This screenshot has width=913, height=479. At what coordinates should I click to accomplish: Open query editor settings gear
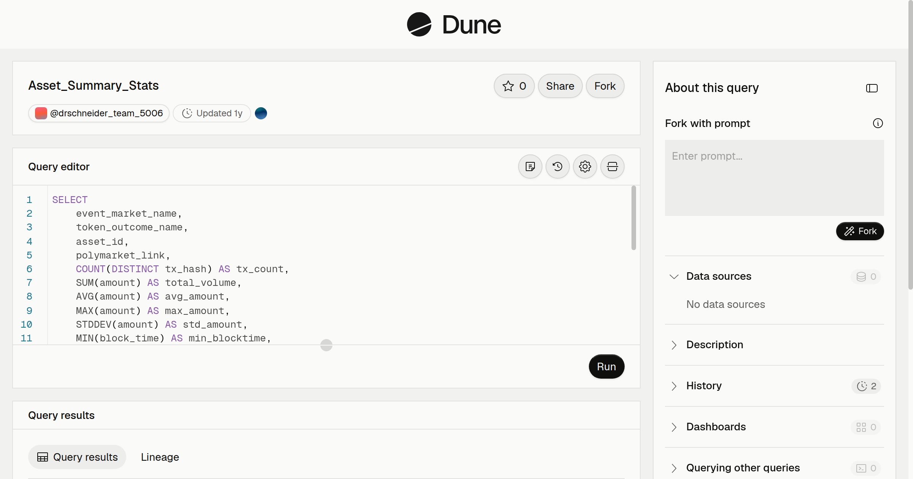point(585,167)
